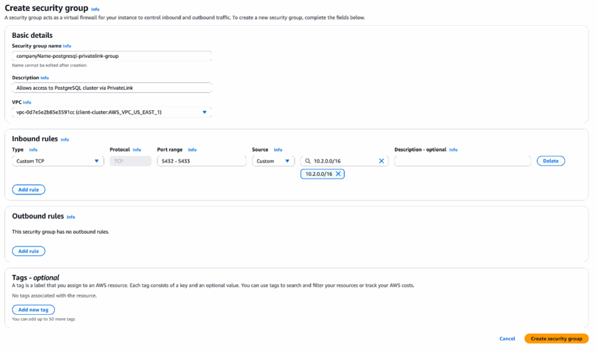Open Info link next to Outbound rules
596x352 pixels.
[x=70, y=217]
